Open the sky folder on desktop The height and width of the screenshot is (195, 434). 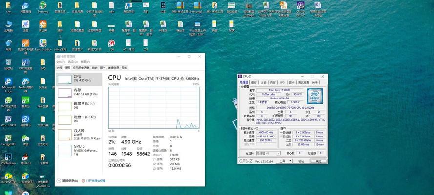point(8,7)
